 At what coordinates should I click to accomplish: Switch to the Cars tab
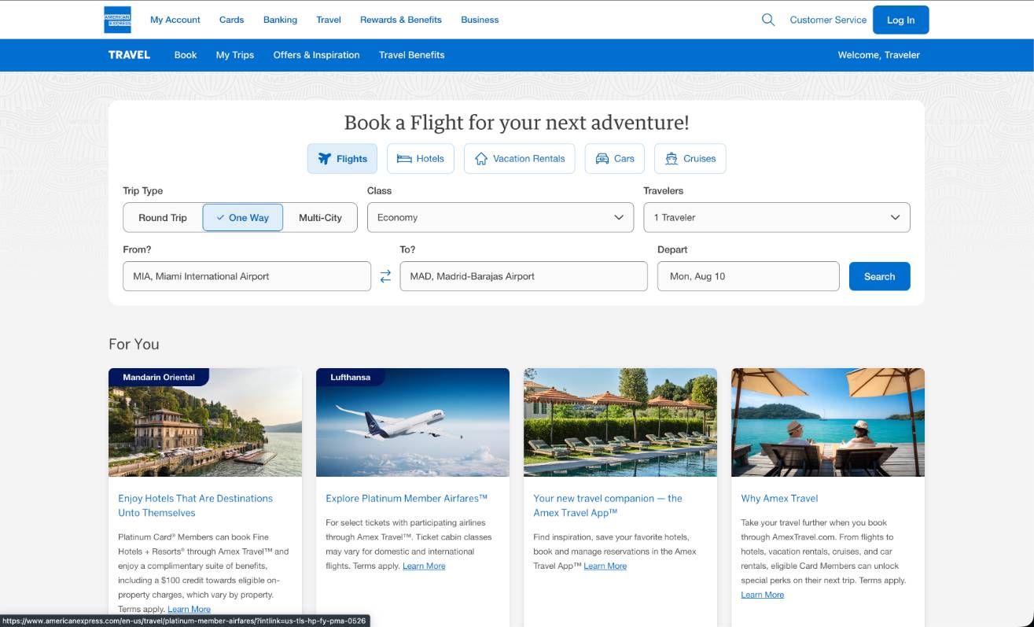615,158
